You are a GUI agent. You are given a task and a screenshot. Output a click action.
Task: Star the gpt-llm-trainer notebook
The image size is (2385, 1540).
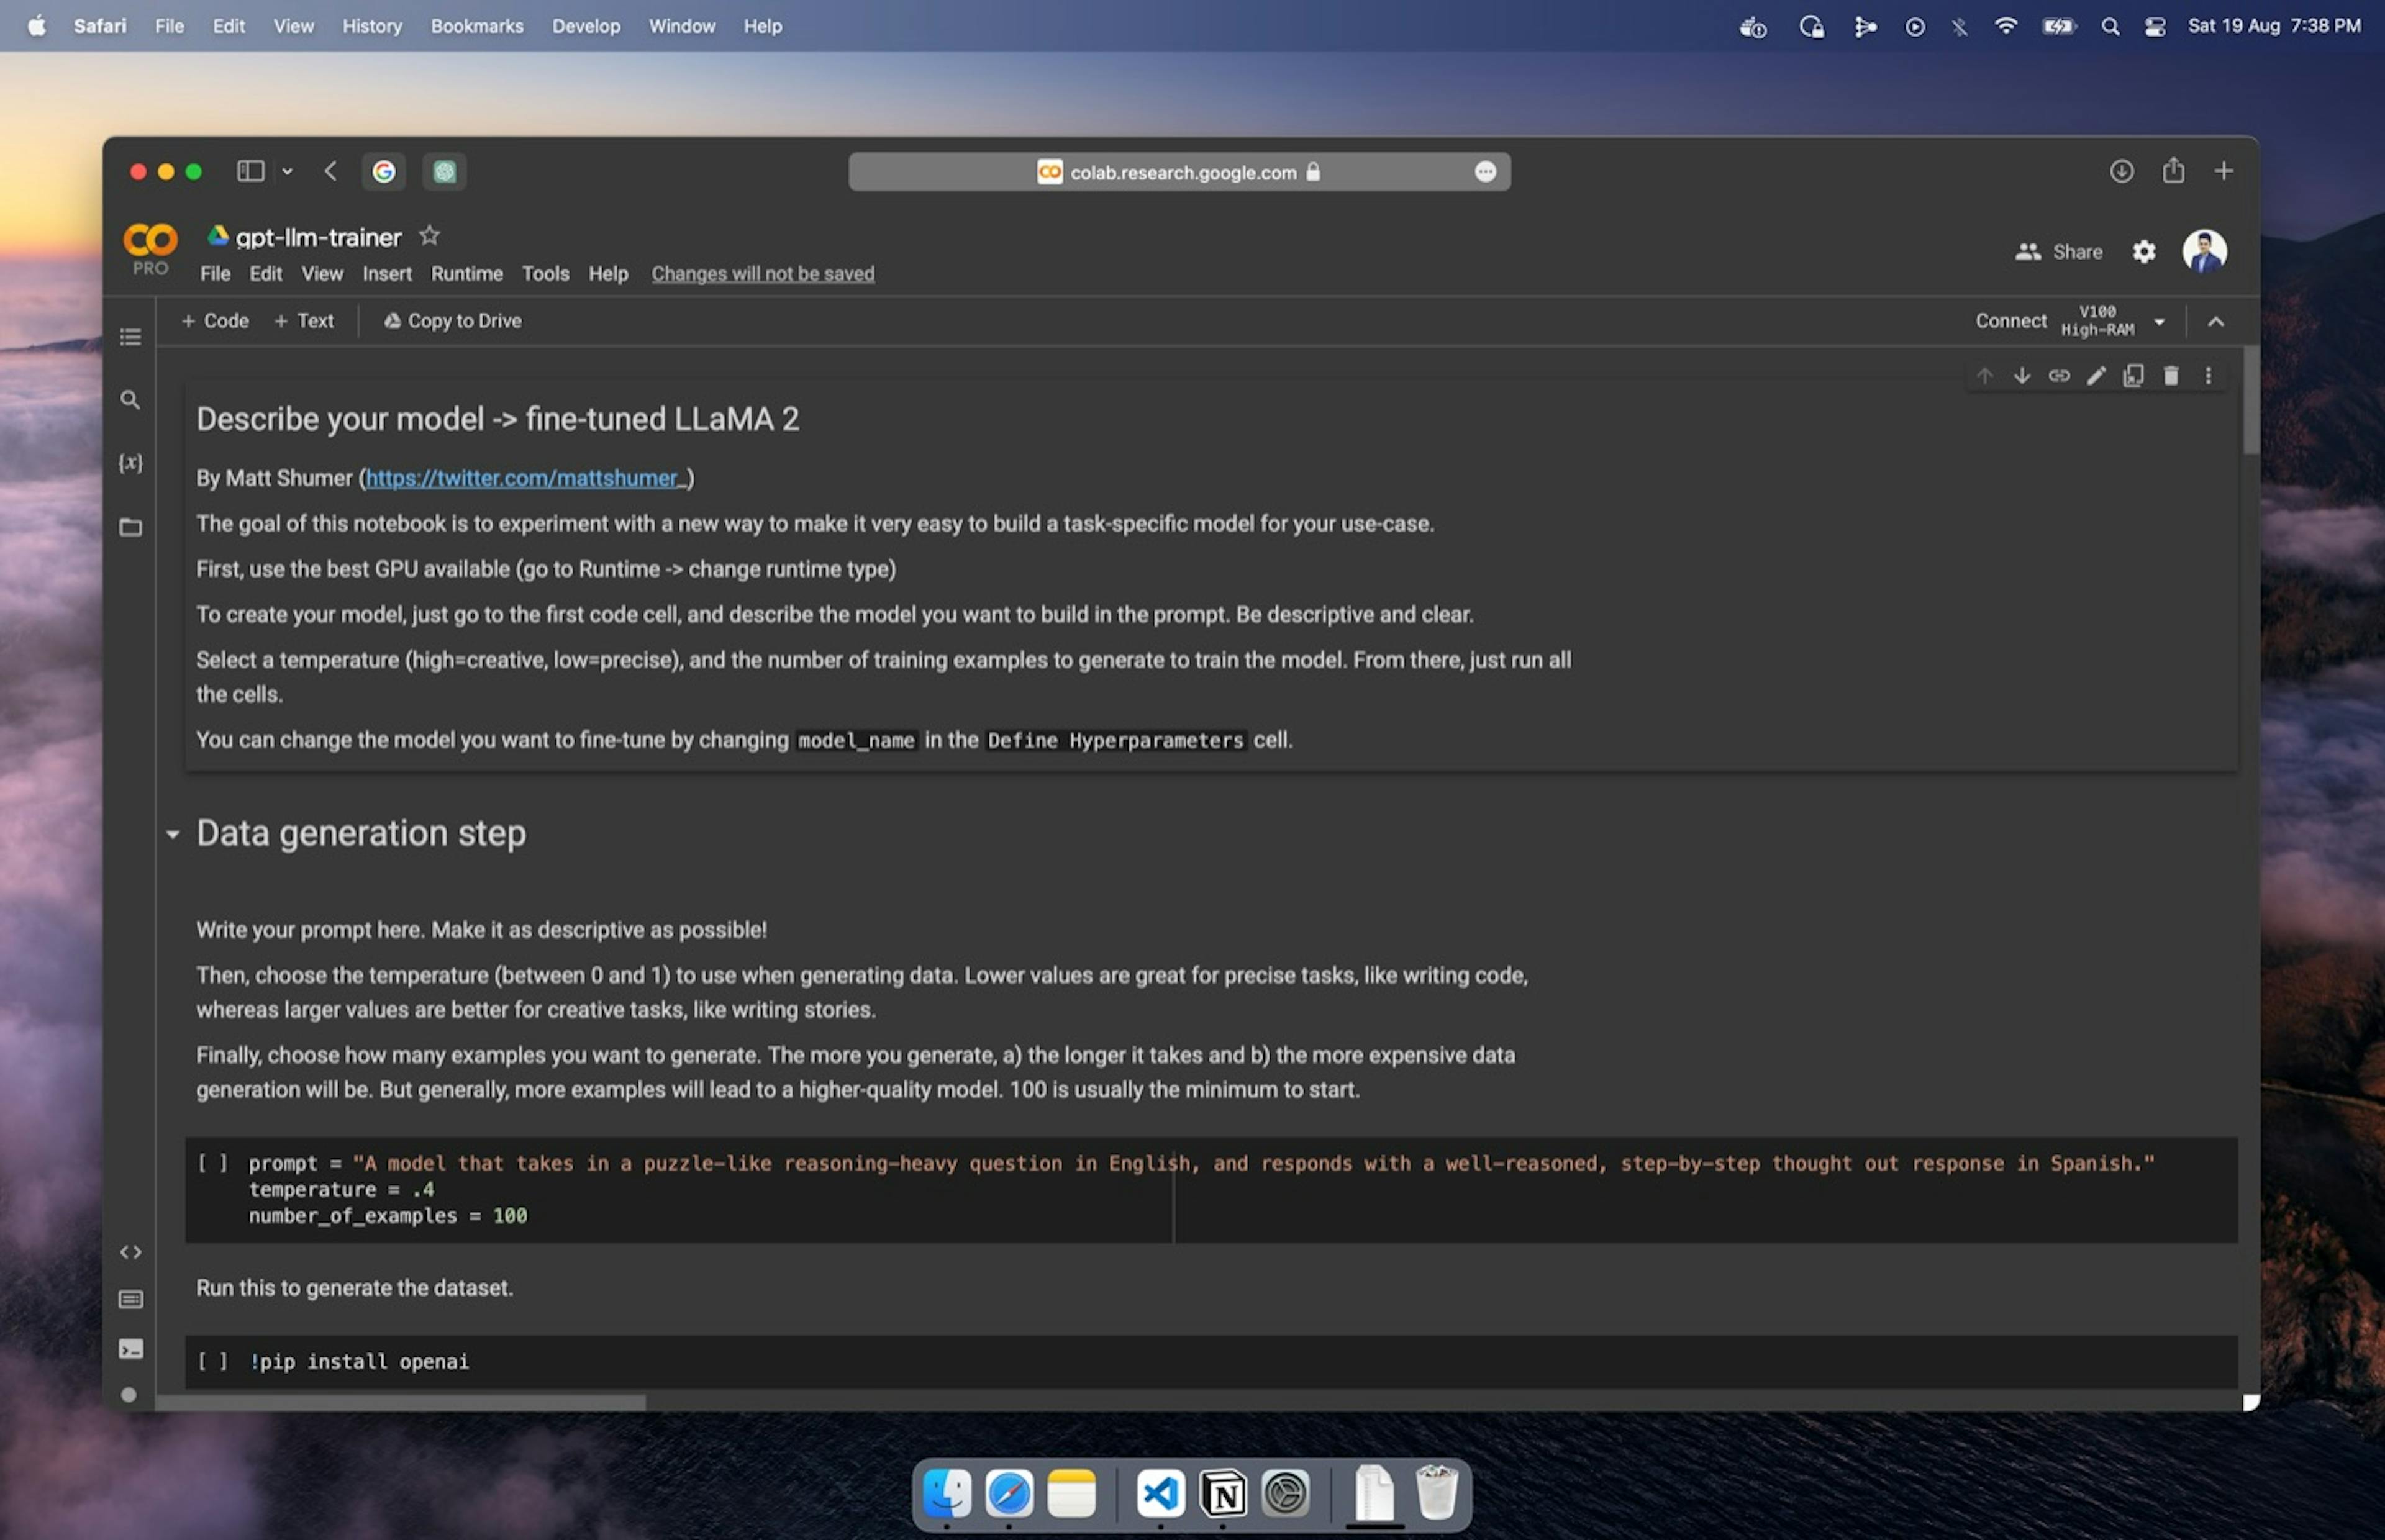[429, 236]
